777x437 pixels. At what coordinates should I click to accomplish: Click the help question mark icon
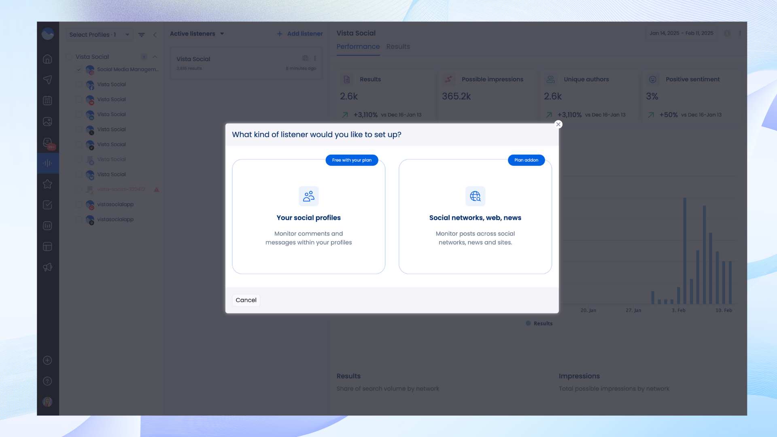pos(47,381)
